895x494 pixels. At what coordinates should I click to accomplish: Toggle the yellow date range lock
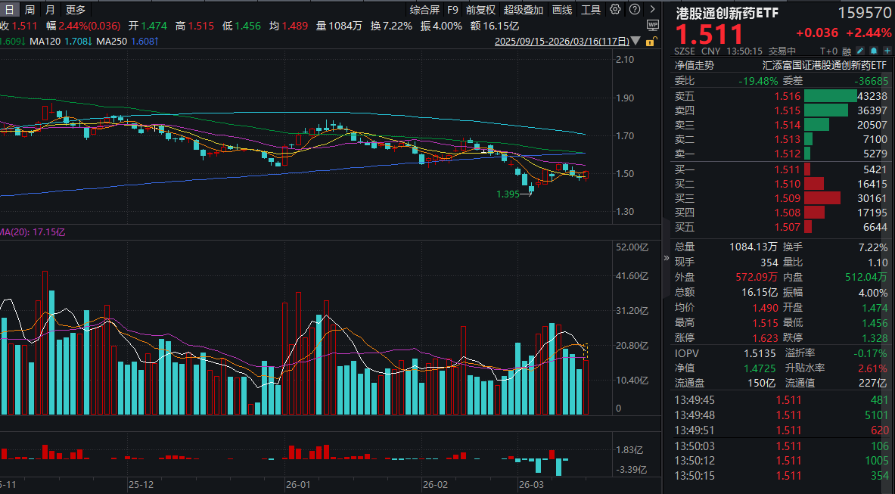click(648, 43)
